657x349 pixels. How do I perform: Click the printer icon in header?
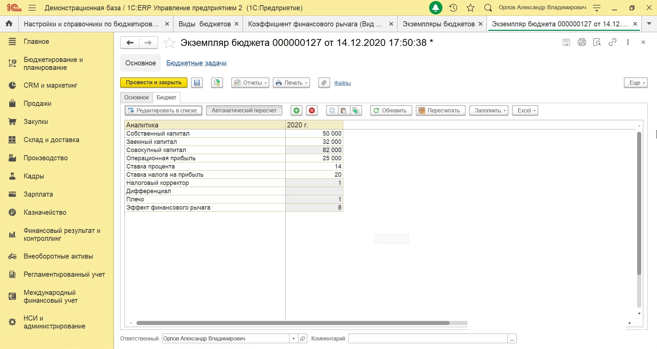pyautogui.click(x=582, y=42)
